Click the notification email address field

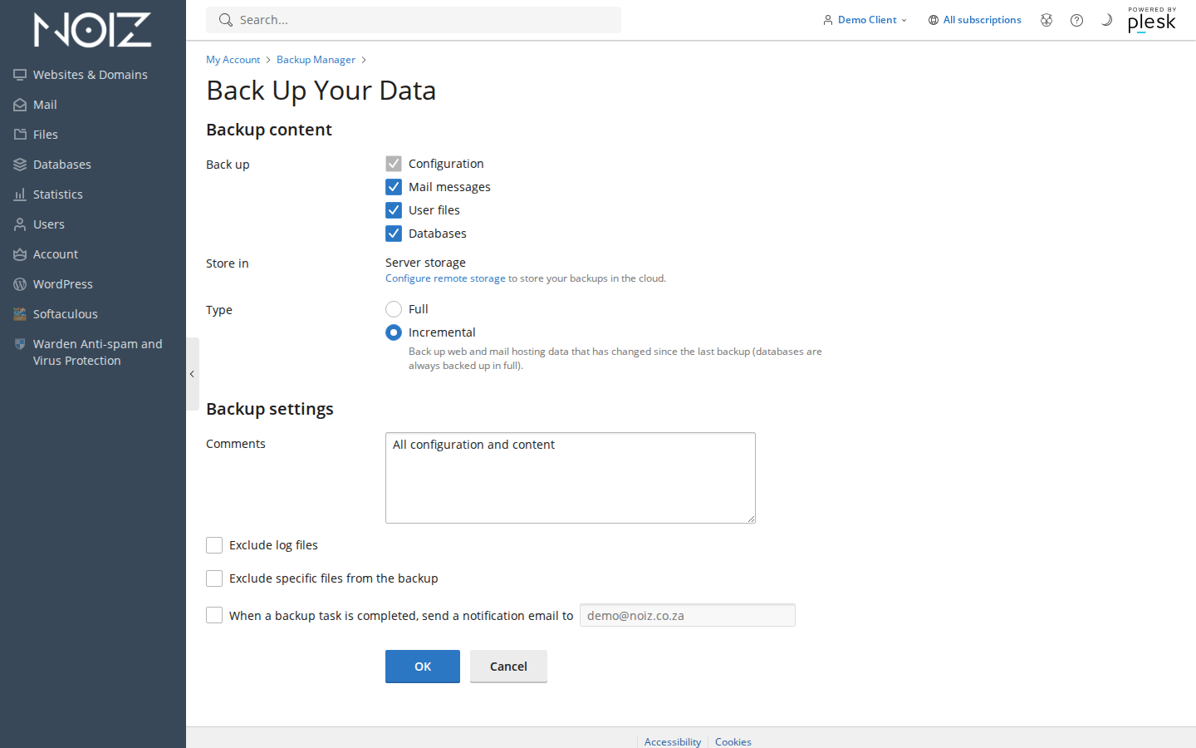[688, 615]
